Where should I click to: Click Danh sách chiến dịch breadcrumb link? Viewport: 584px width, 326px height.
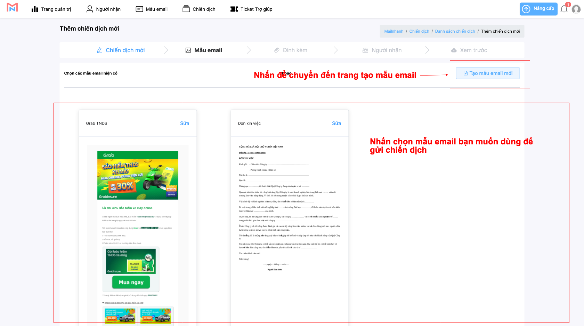pyautogui.click(x=455, y=31)
